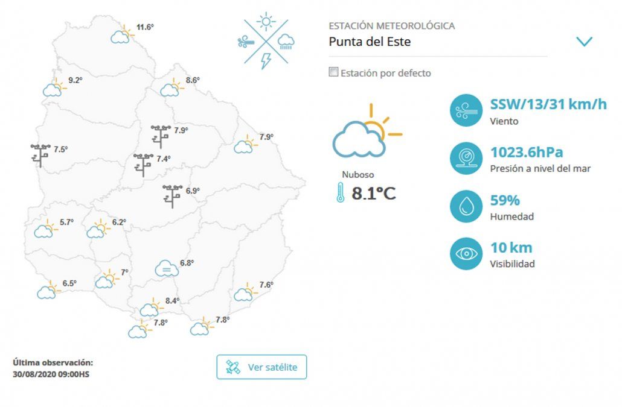Select the 8.4° cloudy station icon
This screenshot has height=407, width=622.
(150, 308)
